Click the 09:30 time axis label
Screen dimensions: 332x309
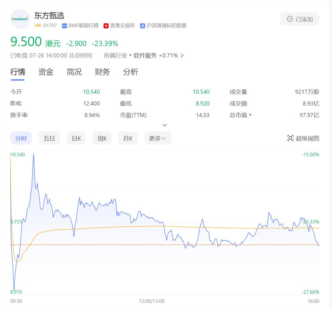[x=16, y=301]
